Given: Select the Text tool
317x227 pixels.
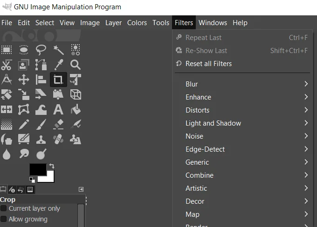Looking at the screenshot, I should 58,110.
